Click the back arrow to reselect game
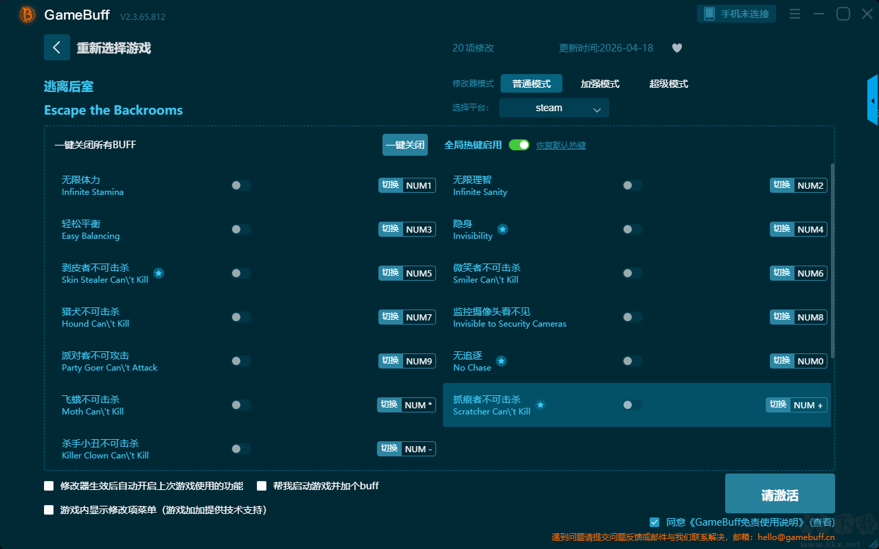Screen dimensions: 879x549 click(x=57, y=47)
